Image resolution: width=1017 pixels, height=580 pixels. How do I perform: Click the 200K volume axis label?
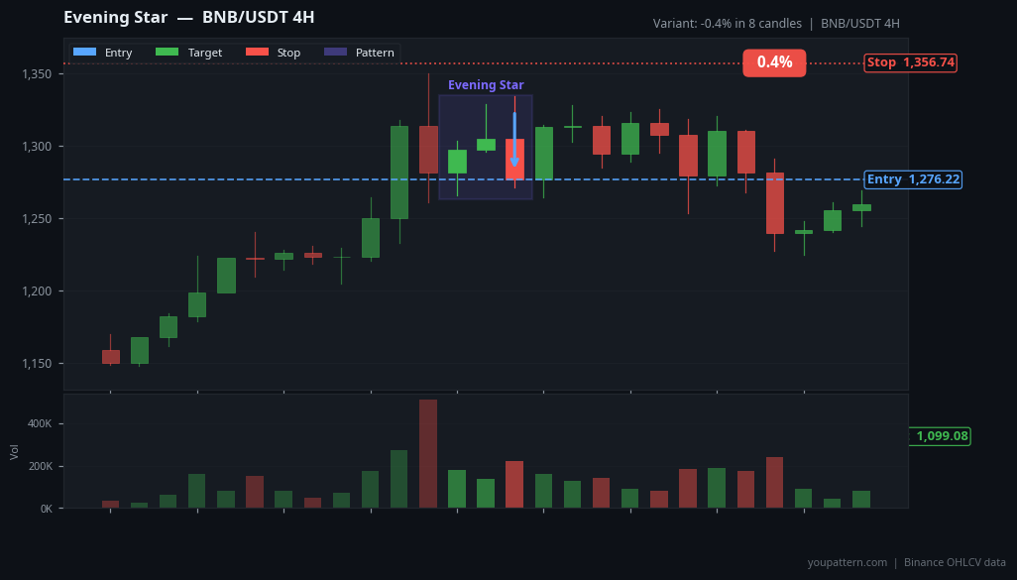(x=40, y=466)
